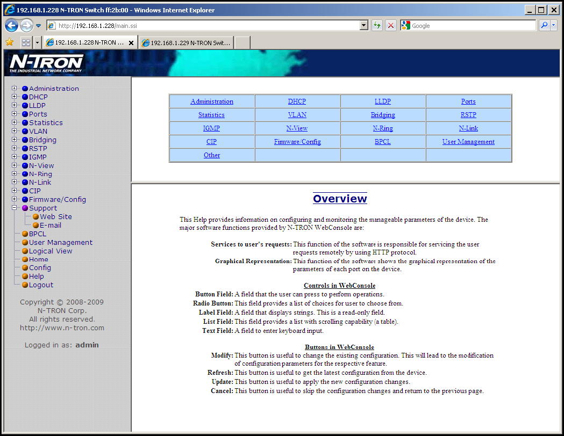Click the Internet Explorer title bar icon
The image size is (564, 436).
click(10, 9)
